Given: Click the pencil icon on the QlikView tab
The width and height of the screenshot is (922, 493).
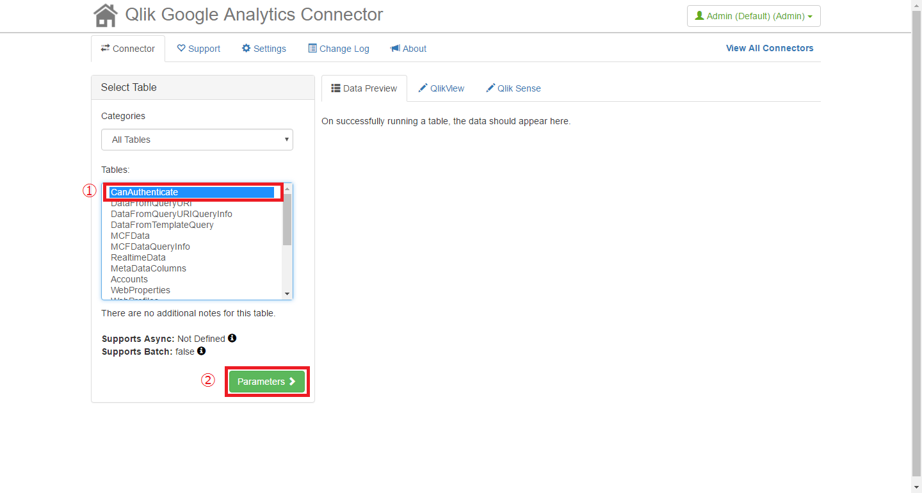Looking at the screenshot, I should [x=423, y=88].
